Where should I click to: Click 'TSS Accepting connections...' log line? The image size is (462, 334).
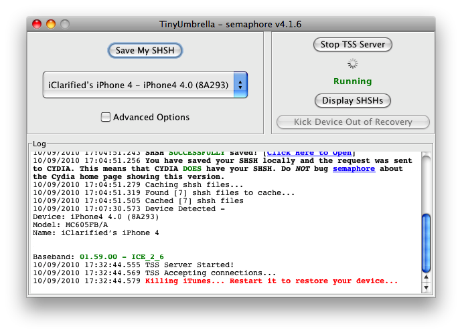click(155, 273)
